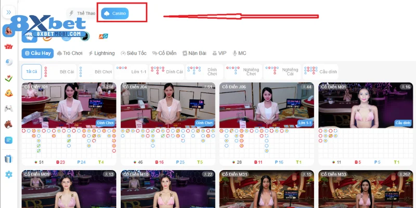
Task: Open the M01 bead road scoreboard
Action: point(366,144)
